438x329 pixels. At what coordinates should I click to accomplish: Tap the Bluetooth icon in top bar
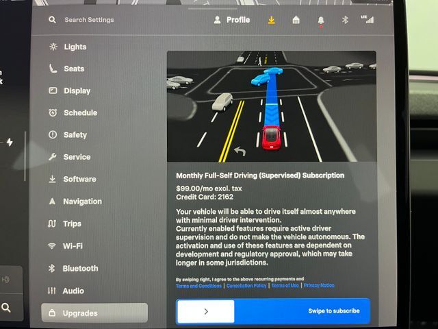[345, 20]
